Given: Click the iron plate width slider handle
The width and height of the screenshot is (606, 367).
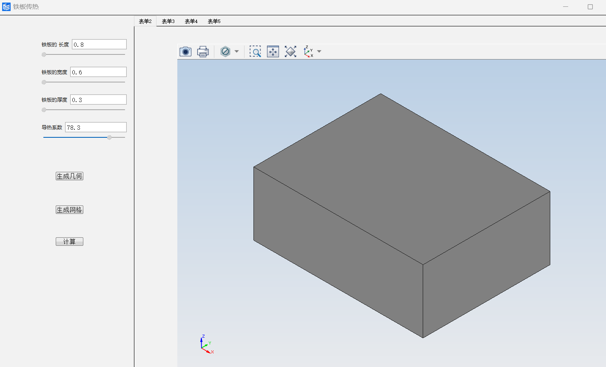Looking at the screenshot, I should (44, 82).
